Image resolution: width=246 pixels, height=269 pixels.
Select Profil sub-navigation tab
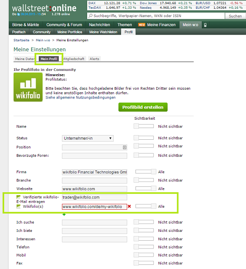pos(128,32)
